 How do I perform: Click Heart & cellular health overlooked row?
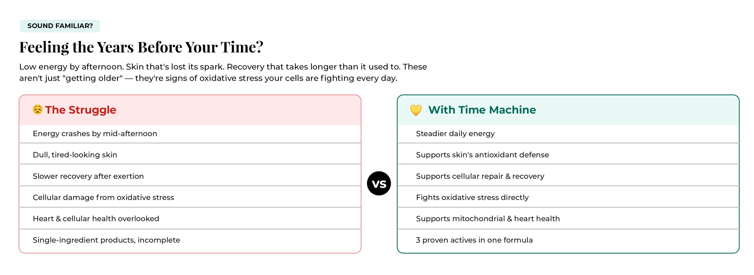click(x=190, y=218)
